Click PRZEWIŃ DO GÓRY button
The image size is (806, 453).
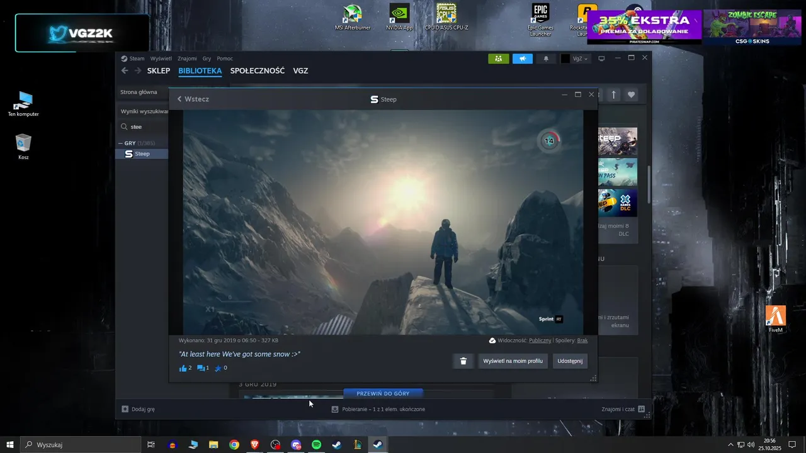click(x=383, y=394)
